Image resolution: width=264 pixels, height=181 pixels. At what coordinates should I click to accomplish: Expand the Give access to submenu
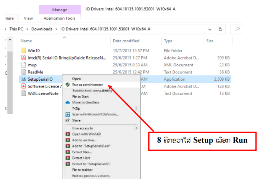(x=136, y=128)
